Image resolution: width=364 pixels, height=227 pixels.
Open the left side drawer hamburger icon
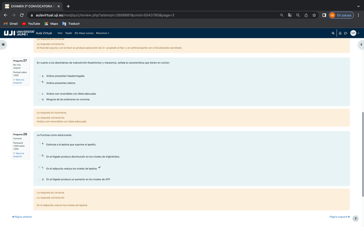3,44
